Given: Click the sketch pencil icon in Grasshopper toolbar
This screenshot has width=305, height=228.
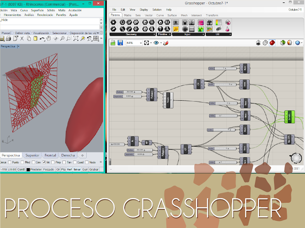Looking at the screenshot, I should (x=166, y=43).
